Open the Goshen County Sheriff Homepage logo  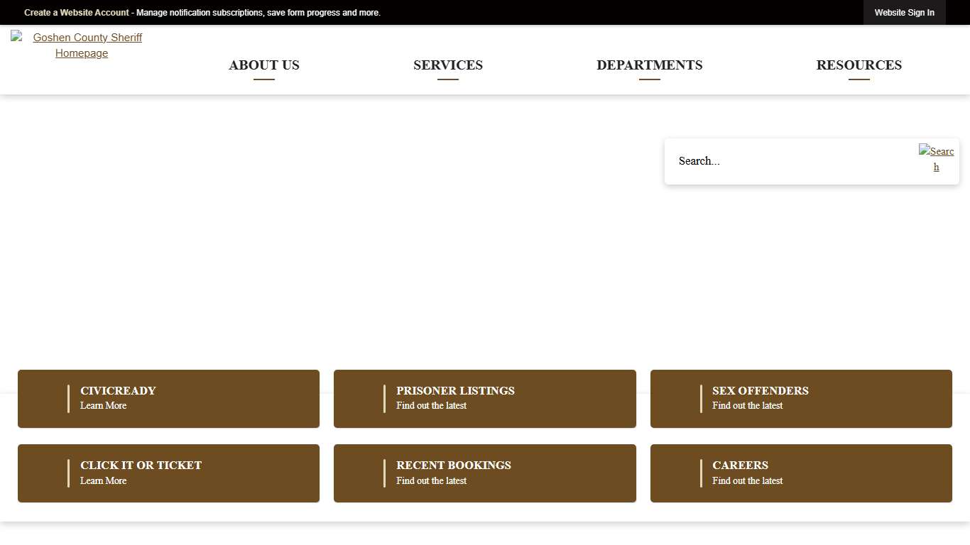tap(82, 45)
